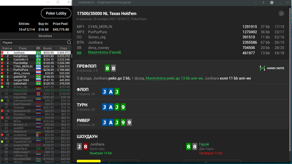The height and width of the screenshot is (164, 292).
Task: Select player row Gabrielfs13
Action: 36,60
